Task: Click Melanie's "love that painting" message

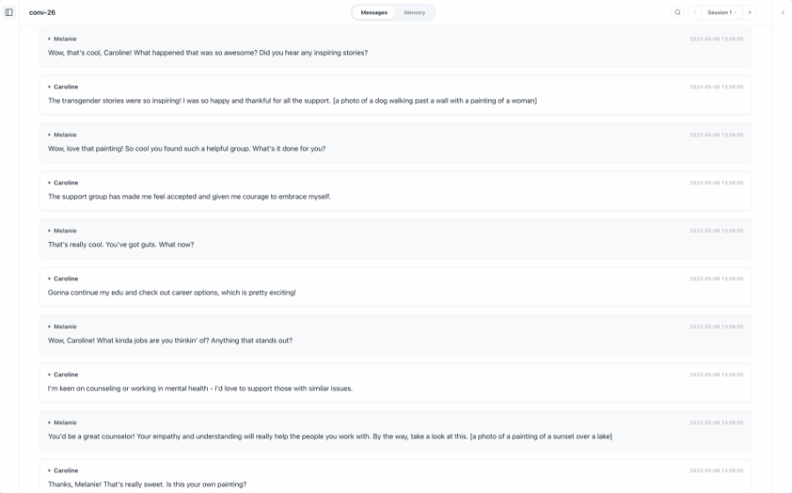Action: pos(187,149)
